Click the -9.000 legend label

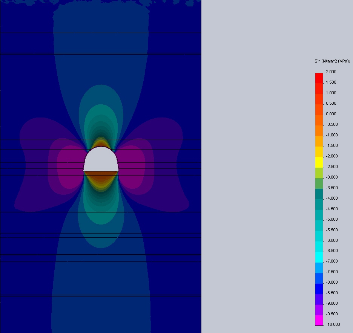[x=332, y=304]
